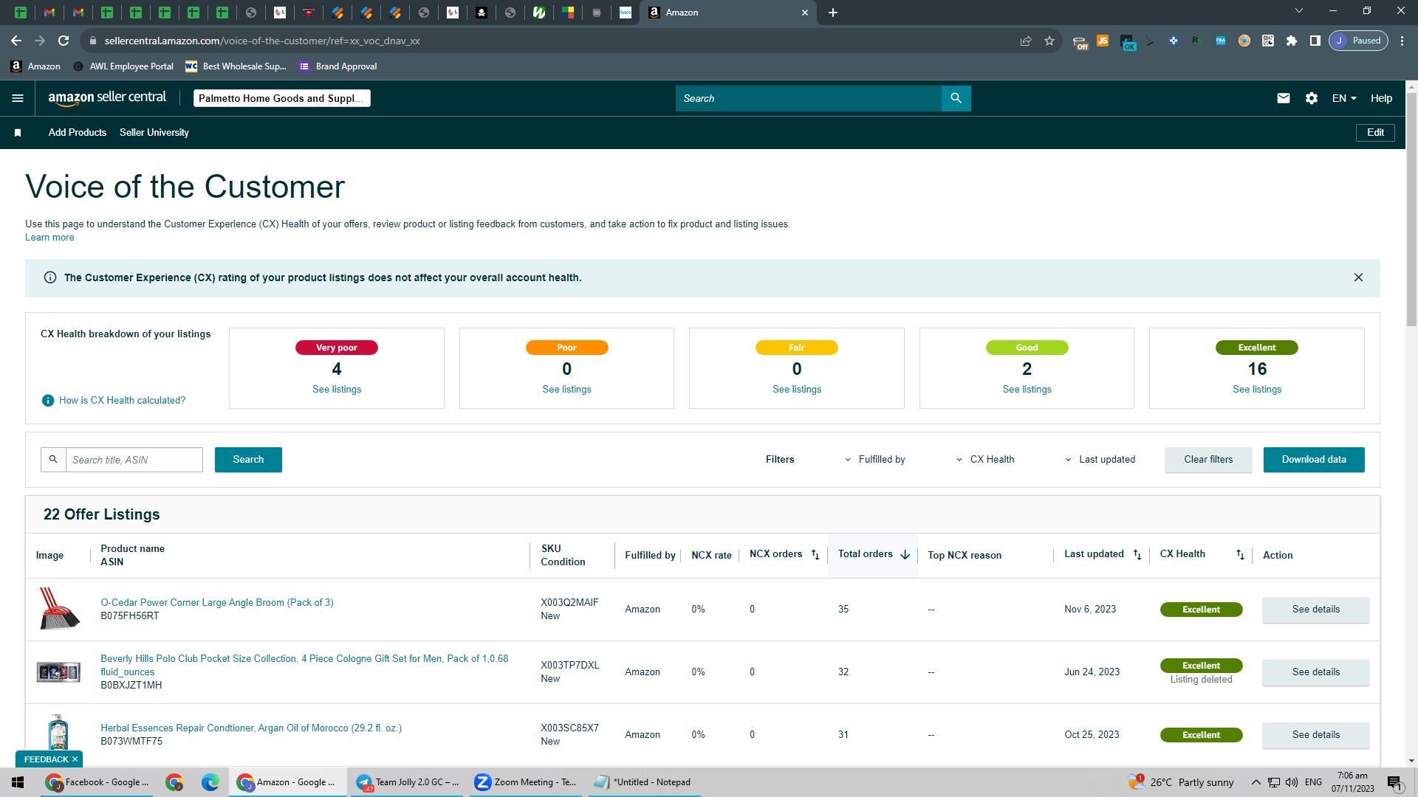Screen dimensions: 1418x797
Task: Expand the CX Health filter dropdown
Action: [x=985, y=460]
